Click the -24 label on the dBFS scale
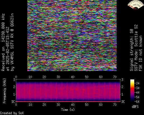 pos(137,83)
